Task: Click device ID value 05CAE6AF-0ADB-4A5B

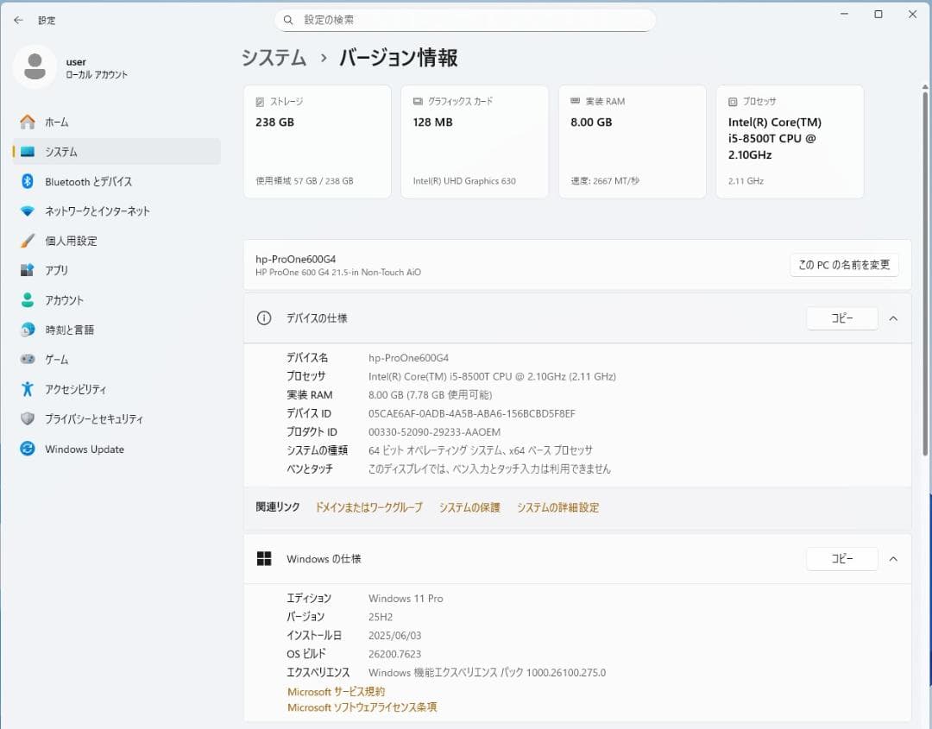Action: coord(472,413)
